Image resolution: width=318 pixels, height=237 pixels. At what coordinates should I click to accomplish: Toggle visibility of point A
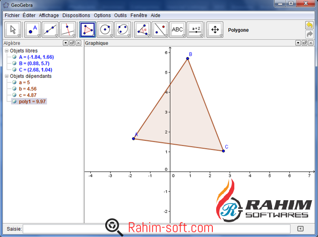(14, 57)
